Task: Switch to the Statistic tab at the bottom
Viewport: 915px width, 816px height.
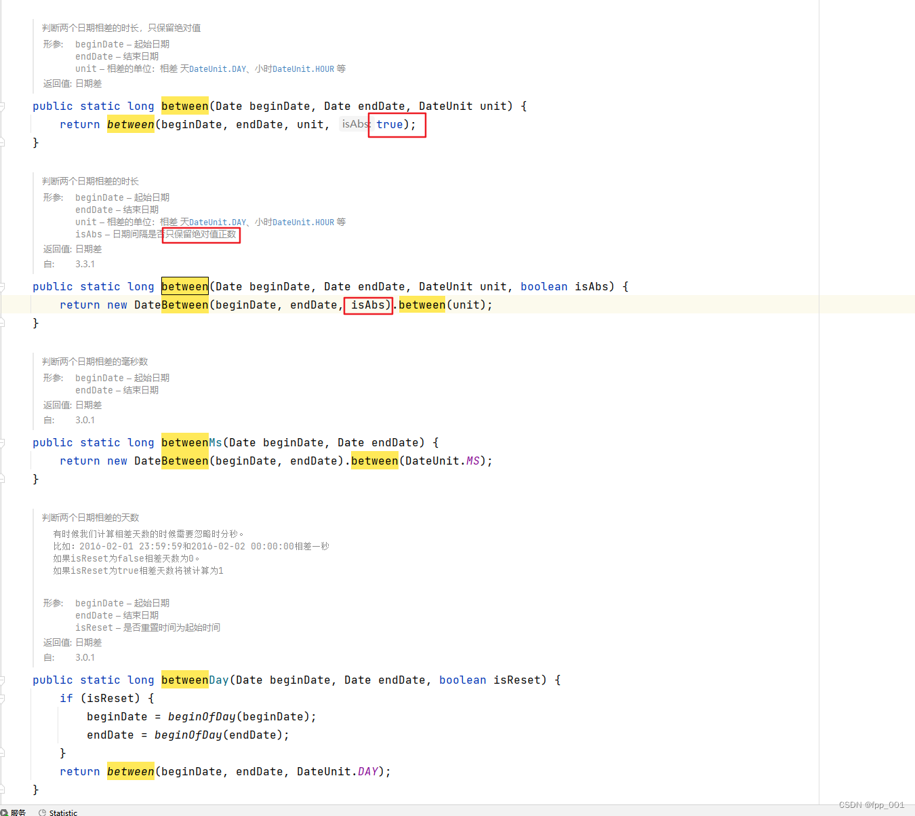Action: (62, 812)
